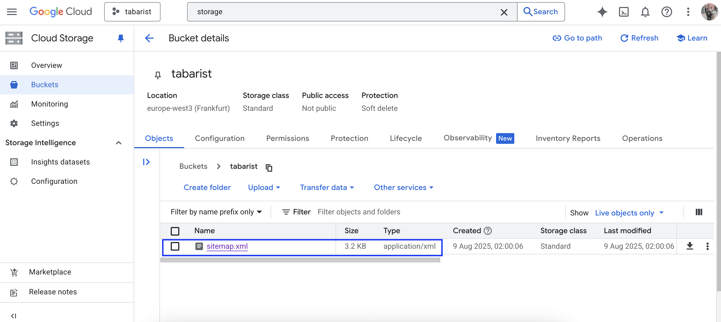Open the Transfer data dropdown
Viewport: 721px width, 322px height.
pos(327,188)
